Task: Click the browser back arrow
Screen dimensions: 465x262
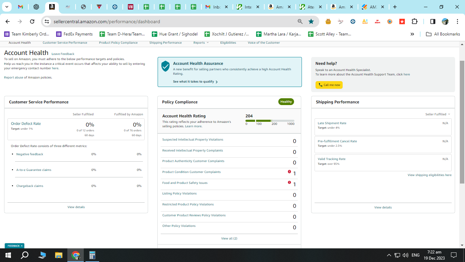Action: (x=8, y=21)
